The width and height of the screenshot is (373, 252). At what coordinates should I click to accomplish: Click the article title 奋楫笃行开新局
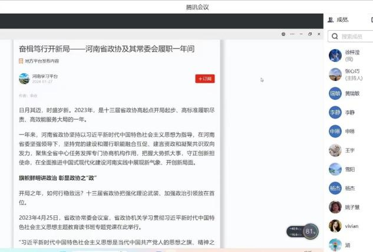click(x=107, y=48)
